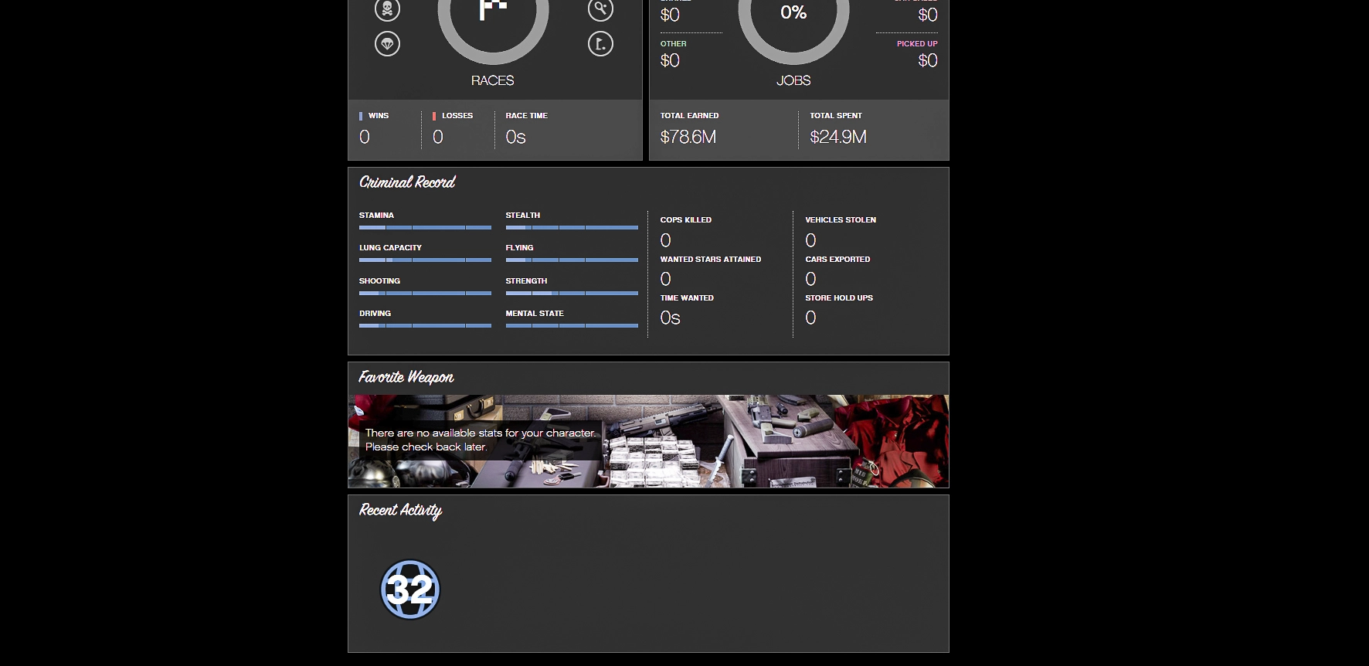The height and width of the screenshot is (666, 1369).
Task: Click the Criminal Record heading
Action: [x=407, y=182]
